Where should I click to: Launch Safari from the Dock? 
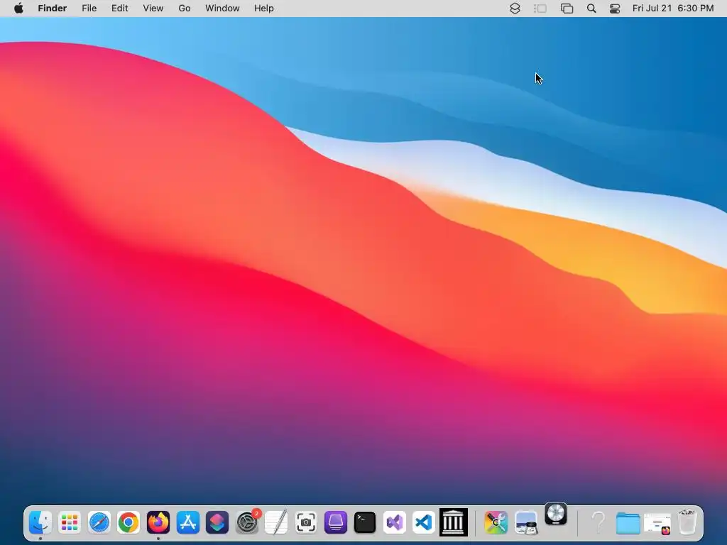click(99, 522)
